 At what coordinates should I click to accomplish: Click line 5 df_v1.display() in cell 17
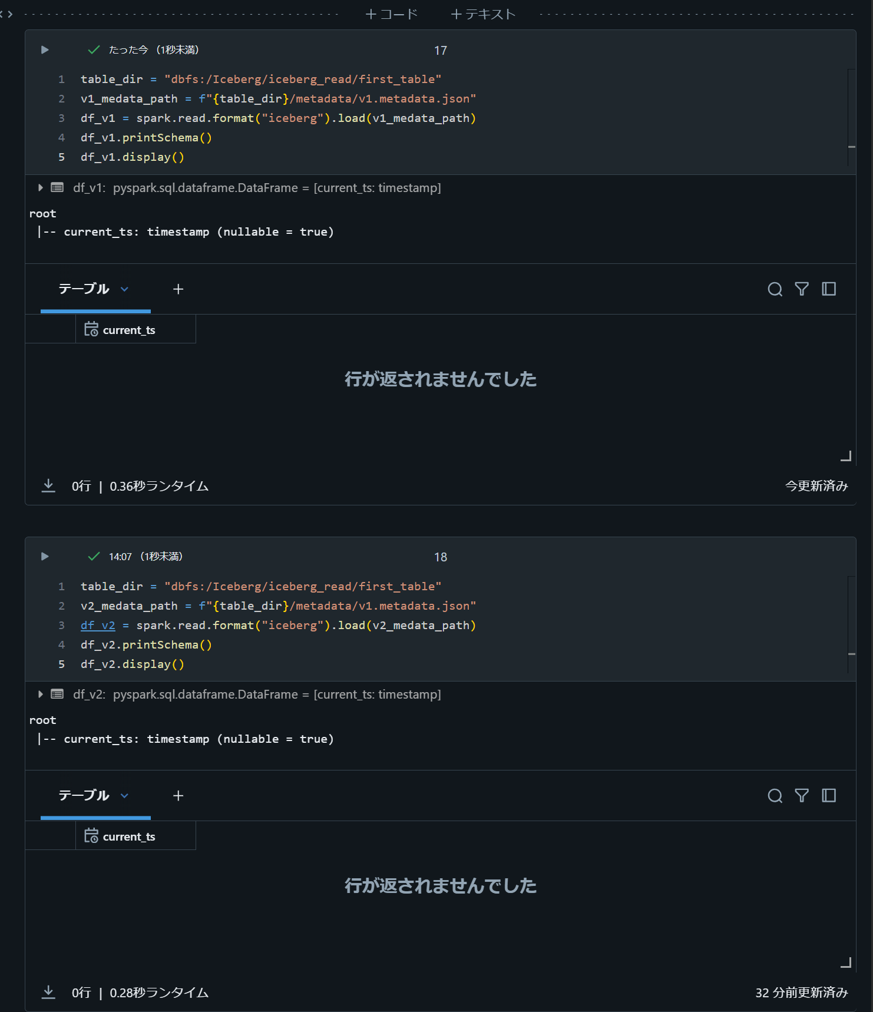point(133,157)
